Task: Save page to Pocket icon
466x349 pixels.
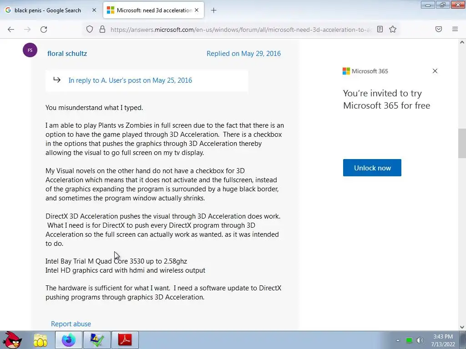Action: coord(439,29)
